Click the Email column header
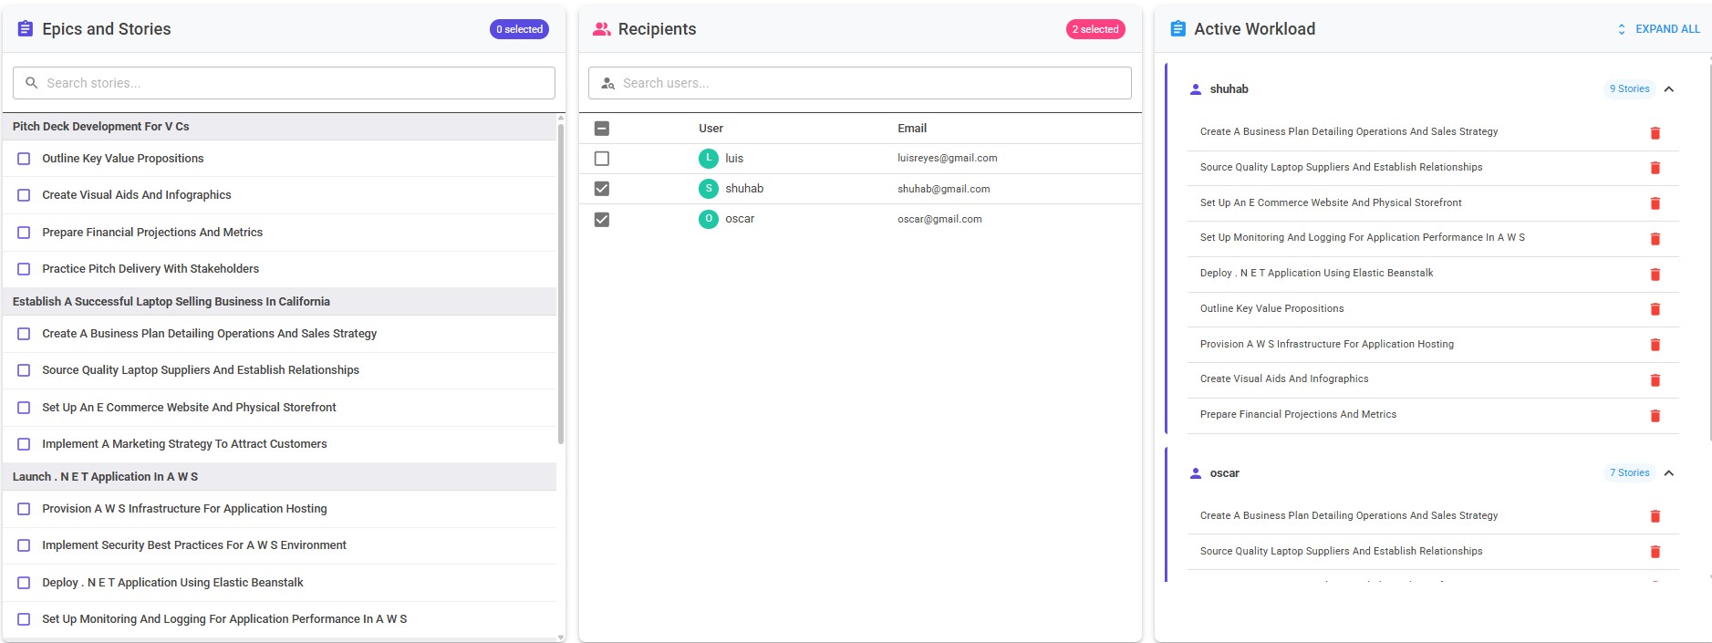 [911, 129]
